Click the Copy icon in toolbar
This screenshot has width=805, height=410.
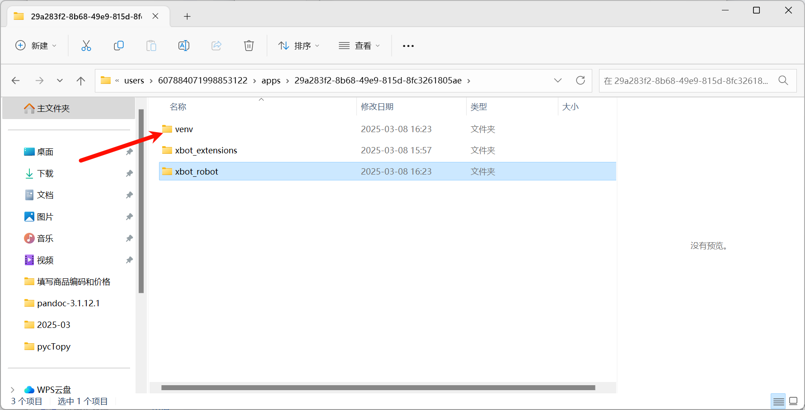coord(119,46)
